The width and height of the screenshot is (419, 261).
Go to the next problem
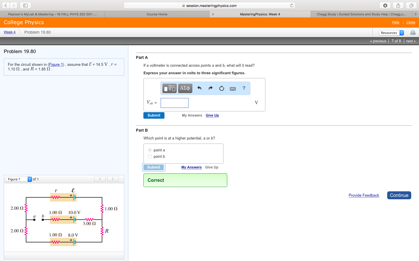(411, 41)
